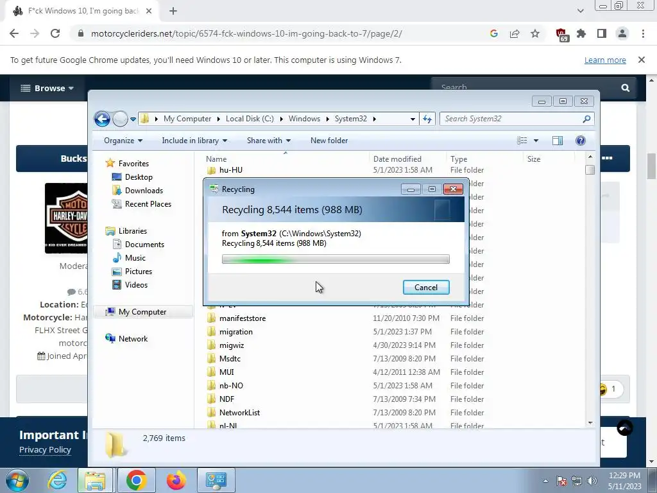The height and width of the screenshot is (493, 657).
Task: Select the NDF folder
Action: [226, 399]
